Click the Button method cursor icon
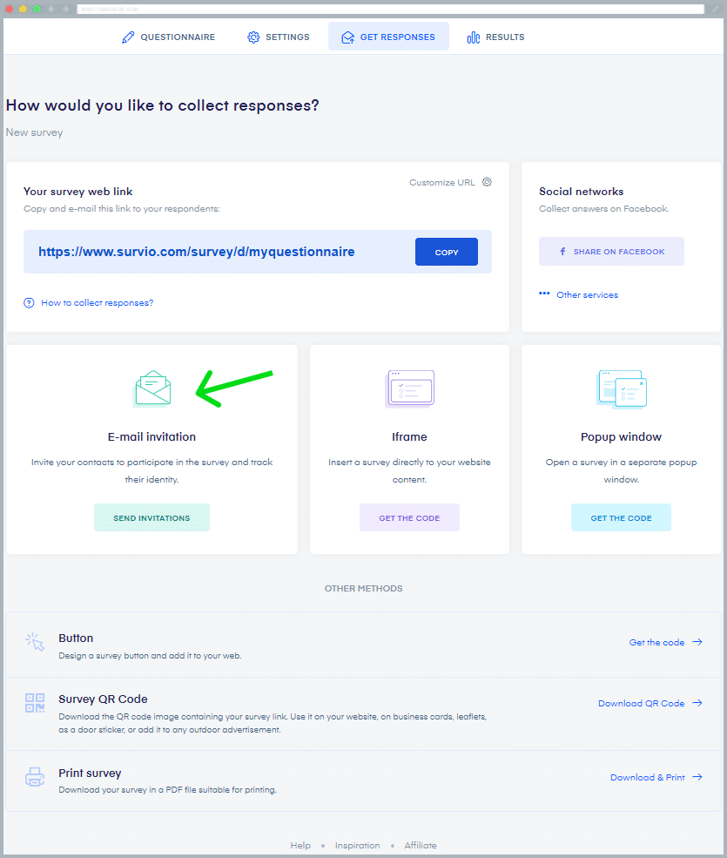727x858 pixels. 35,643
